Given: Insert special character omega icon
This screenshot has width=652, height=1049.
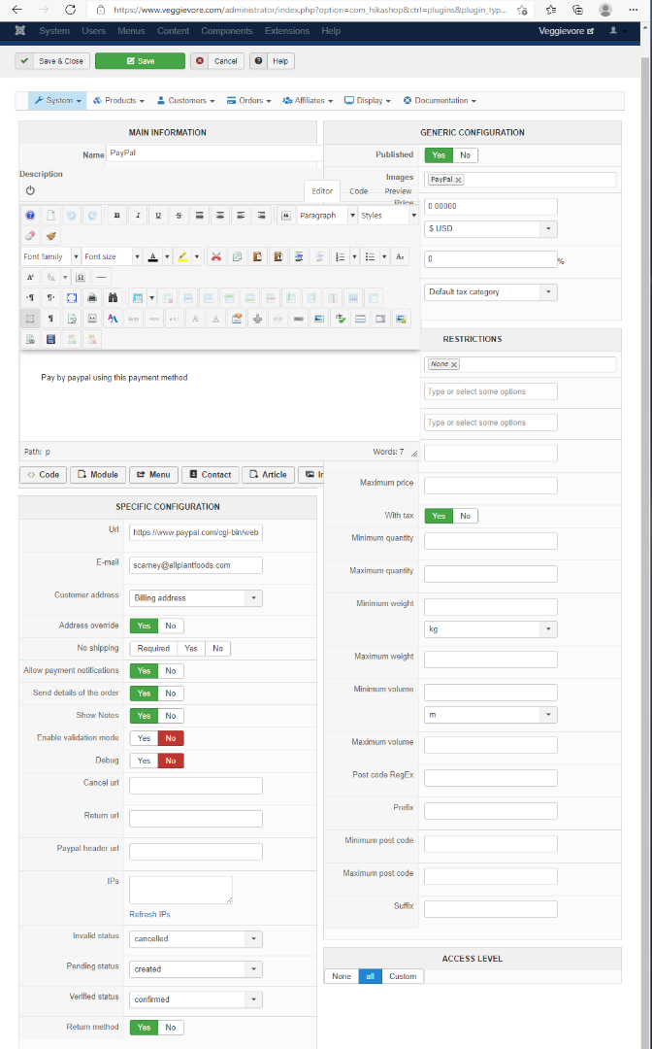Looking at the screenshot, I should point(81,277).
